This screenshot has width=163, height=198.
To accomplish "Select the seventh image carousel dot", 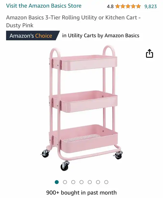I will [x=106, y=182].
